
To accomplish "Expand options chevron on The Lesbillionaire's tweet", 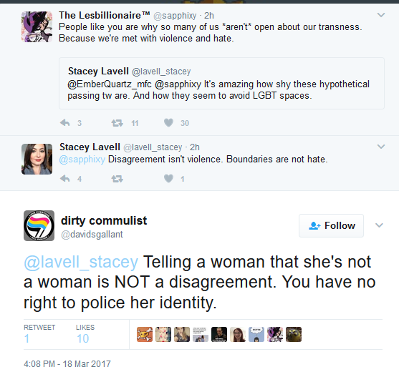I will [x=381, y=15].
